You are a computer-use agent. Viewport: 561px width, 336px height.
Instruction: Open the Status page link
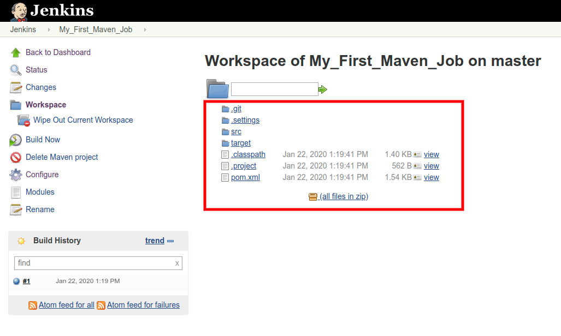(37, 70)
